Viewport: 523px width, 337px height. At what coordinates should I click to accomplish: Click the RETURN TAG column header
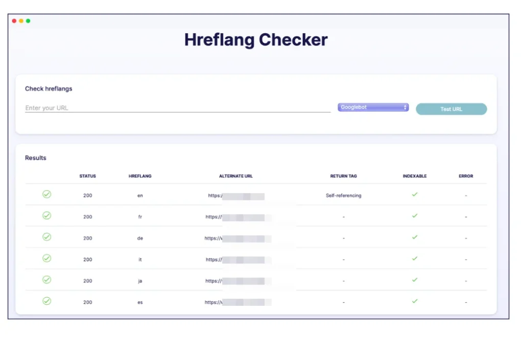tap(343, 176)
